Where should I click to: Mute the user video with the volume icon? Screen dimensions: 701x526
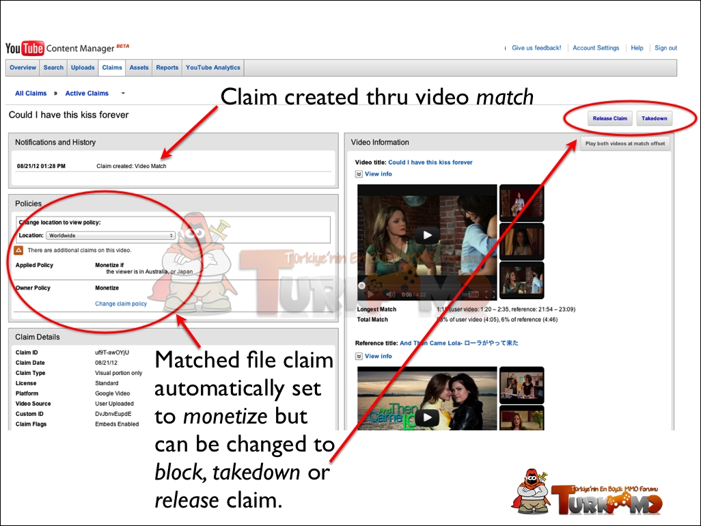point(390,294)
